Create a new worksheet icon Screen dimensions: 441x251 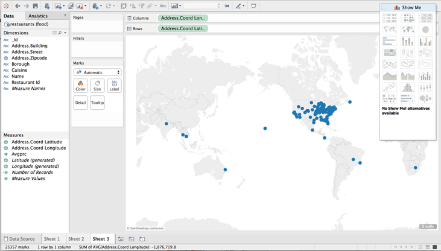pos(58,6)
